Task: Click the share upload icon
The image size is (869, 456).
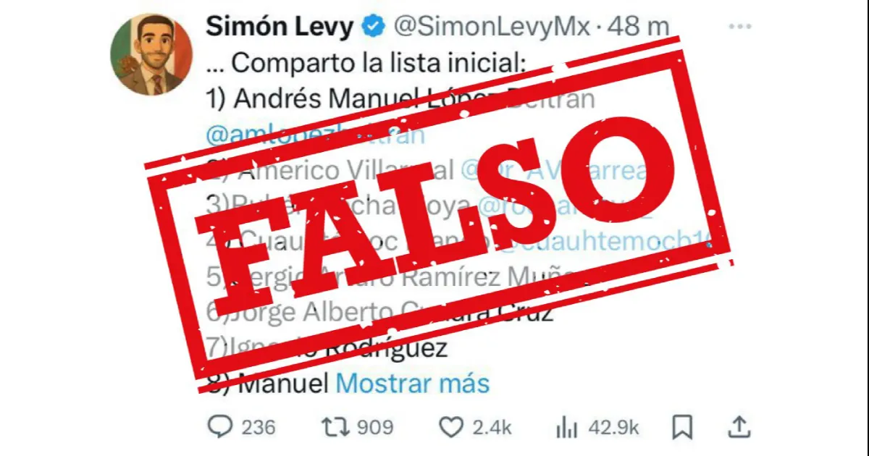Action: click(739, 427)
